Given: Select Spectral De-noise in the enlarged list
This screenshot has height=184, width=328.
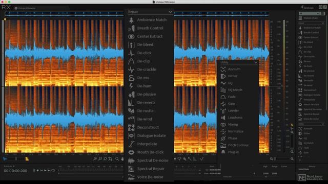Looking at the screenshot, I should click(x=148, y=160).
